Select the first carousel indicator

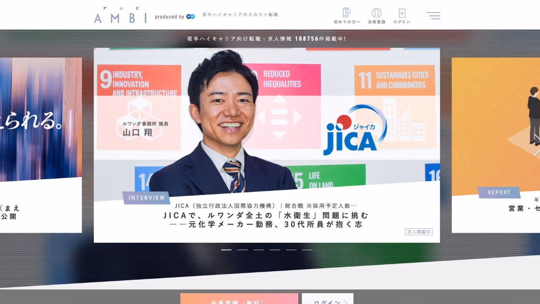pos(226,250)
